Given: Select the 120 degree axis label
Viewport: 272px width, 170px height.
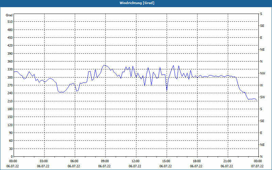Looking at the screenshot, I should pos(10,125).
